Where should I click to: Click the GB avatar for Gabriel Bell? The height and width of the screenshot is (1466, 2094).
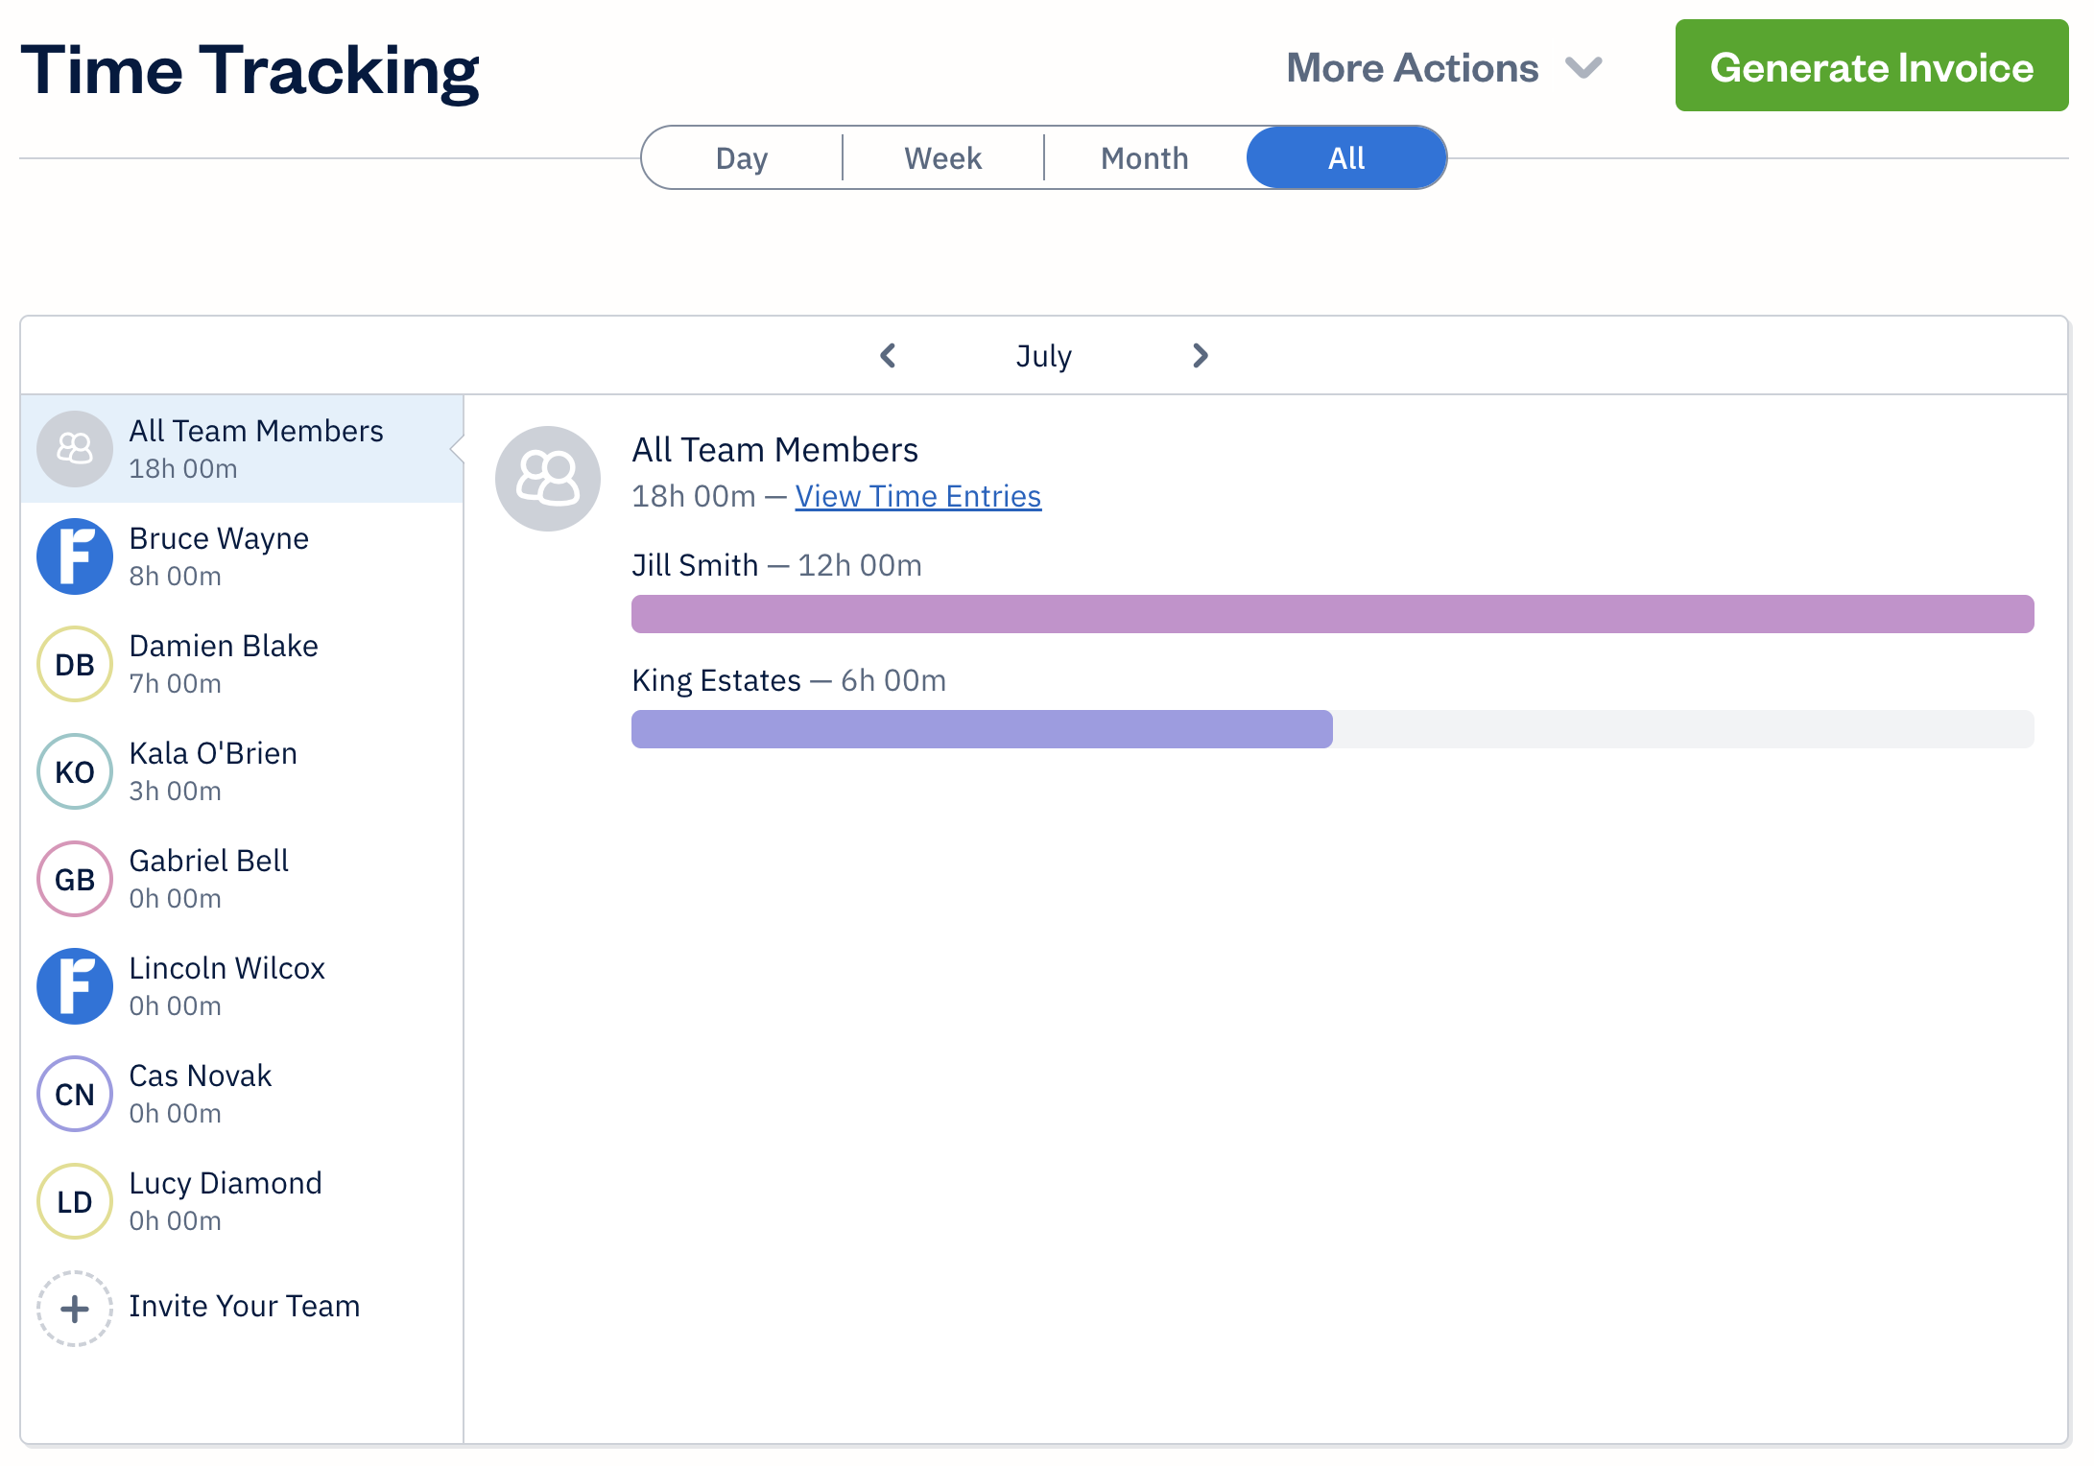75,878
